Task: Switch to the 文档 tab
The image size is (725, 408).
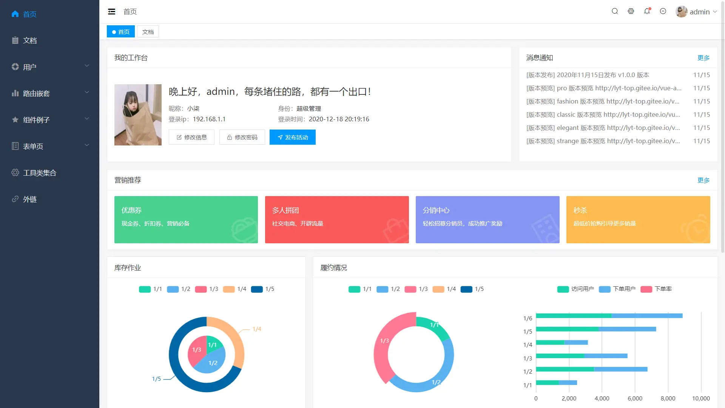Action: click(x=148, y=32)
